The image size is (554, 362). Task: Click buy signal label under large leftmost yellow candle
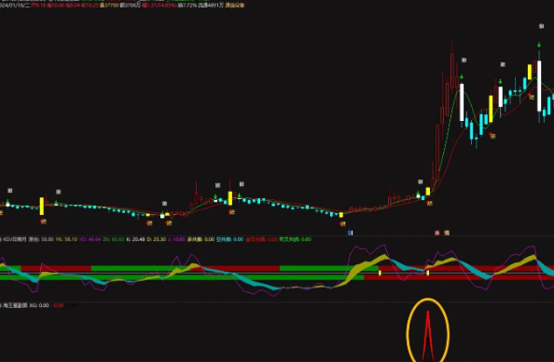click(x=43, y=221)
